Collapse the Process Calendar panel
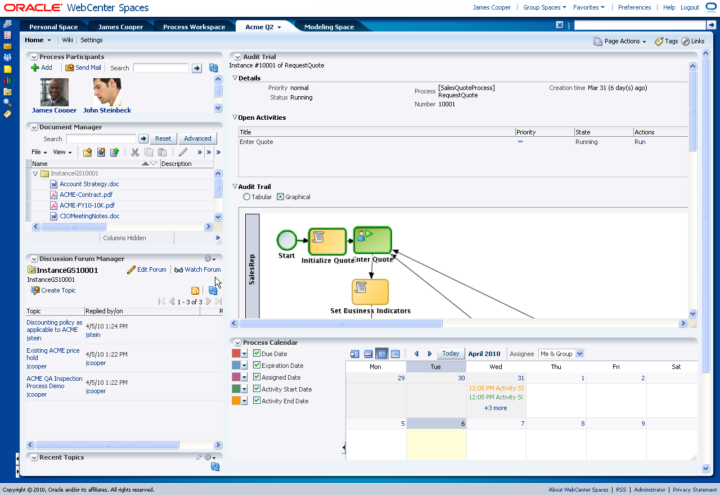Viewport: 720px width, 495px height. click(x=237, y=343)
